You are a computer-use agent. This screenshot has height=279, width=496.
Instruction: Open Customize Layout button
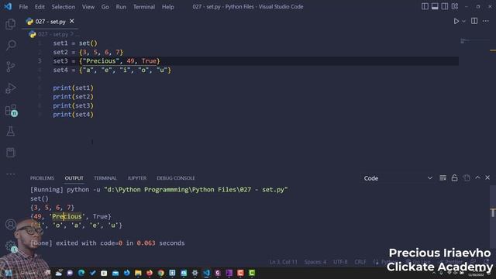[x=455, y=6]
